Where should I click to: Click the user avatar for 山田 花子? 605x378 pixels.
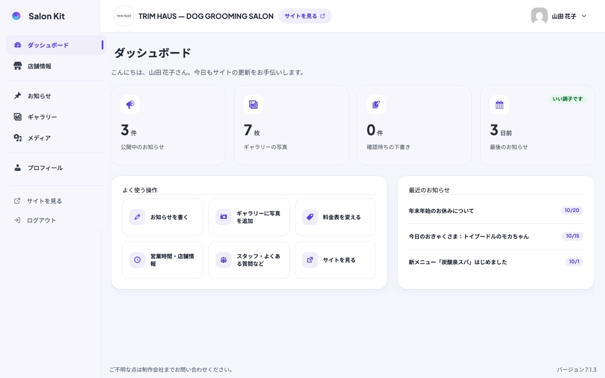pyautogui.click(x=539, y=16)
